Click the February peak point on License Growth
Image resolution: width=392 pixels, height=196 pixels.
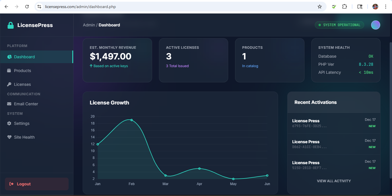click(131, 120)
